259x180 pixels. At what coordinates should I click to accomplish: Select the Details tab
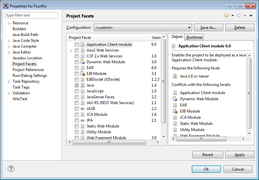point(177,37)
